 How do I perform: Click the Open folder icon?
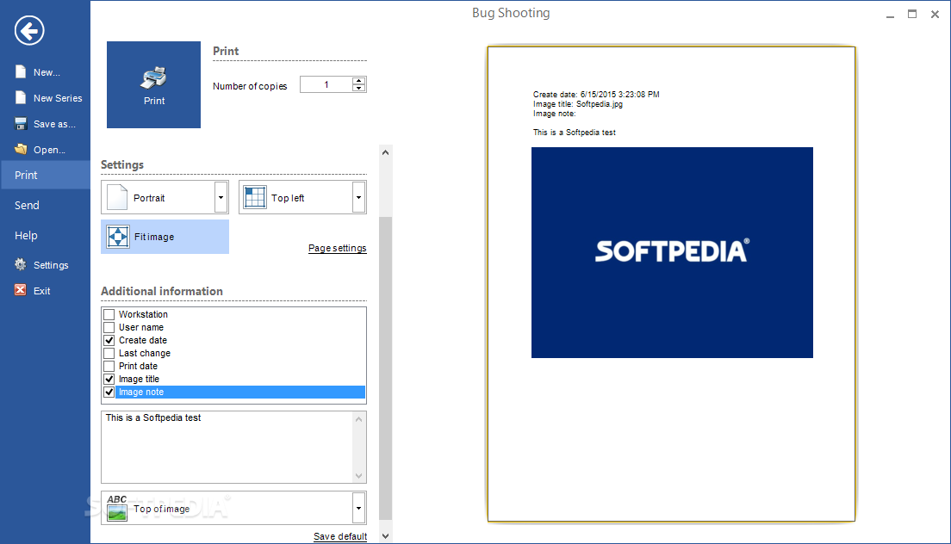click(x=21, y=149)
